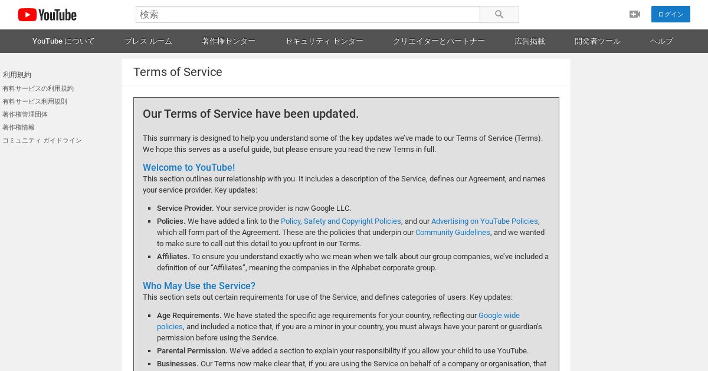708x371 pixels.
Task: Open the 著作権センター menu item
Action: pos(228,41)
